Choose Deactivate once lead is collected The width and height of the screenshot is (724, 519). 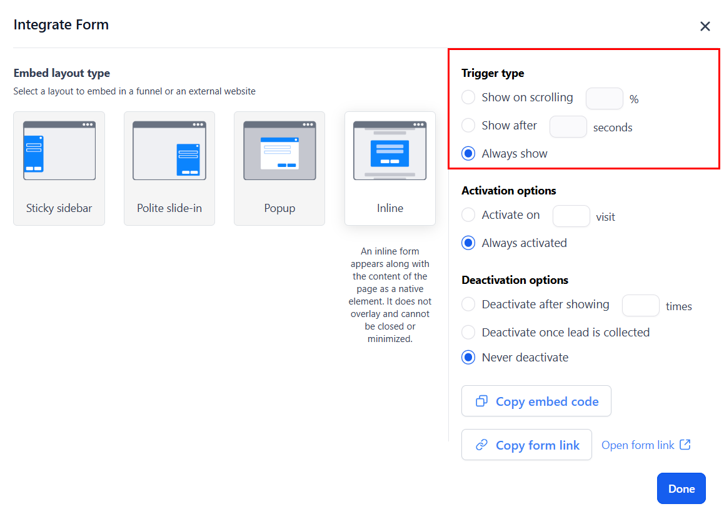tap(468, 332)
